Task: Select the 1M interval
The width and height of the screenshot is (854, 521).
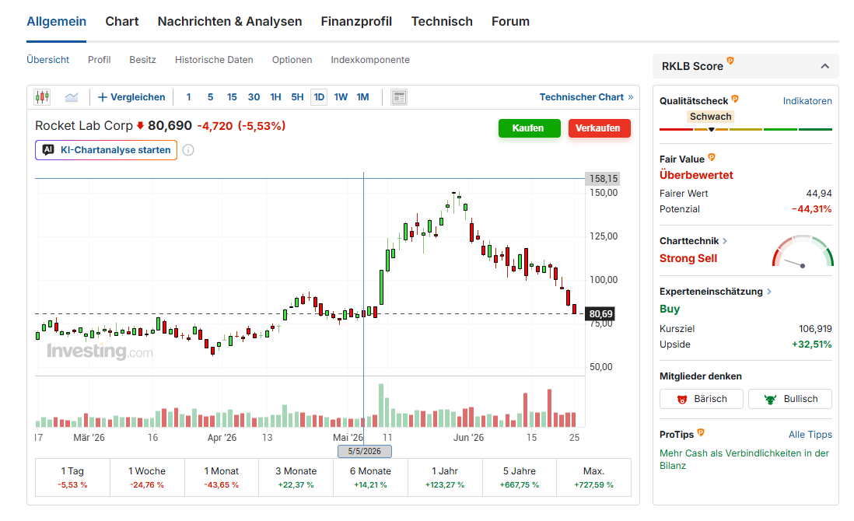Action: click(x=362, y=97)
